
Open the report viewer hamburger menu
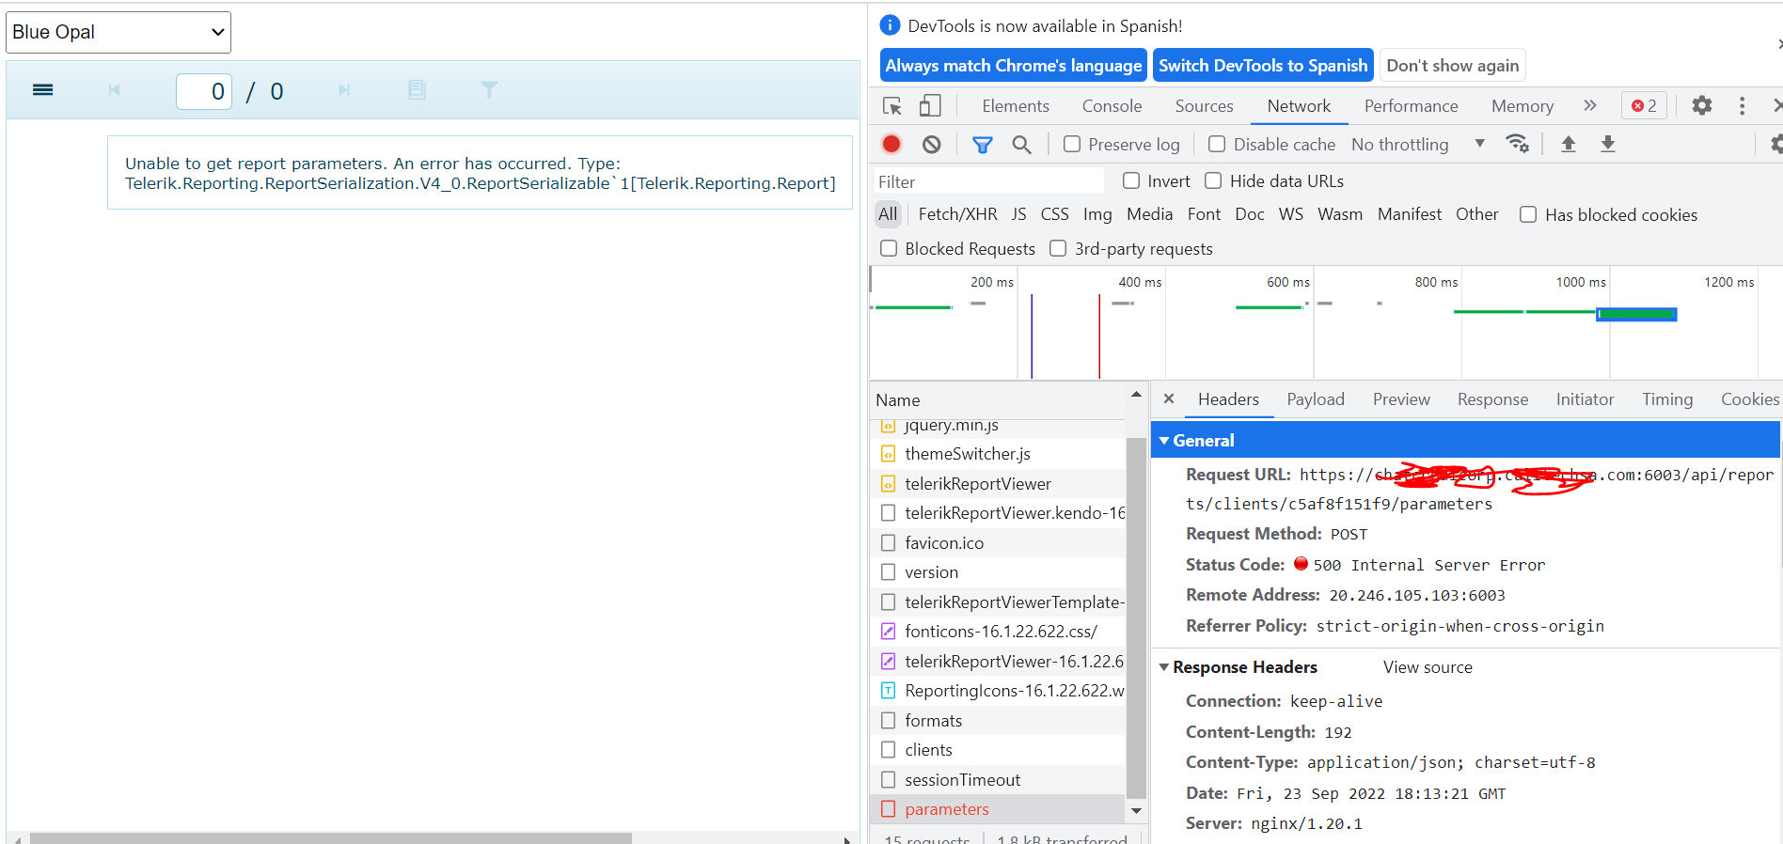[x=42, y=90]
